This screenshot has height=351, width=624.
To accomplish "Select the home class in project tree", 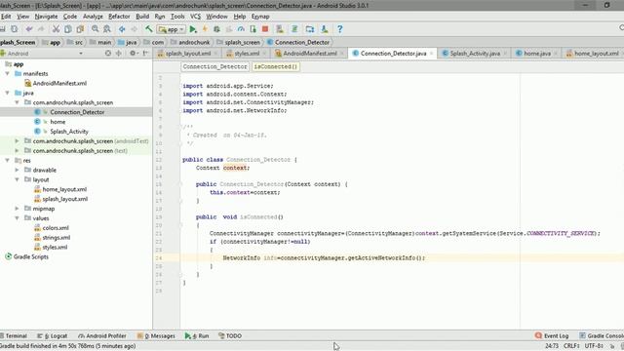I will point(58,122).
